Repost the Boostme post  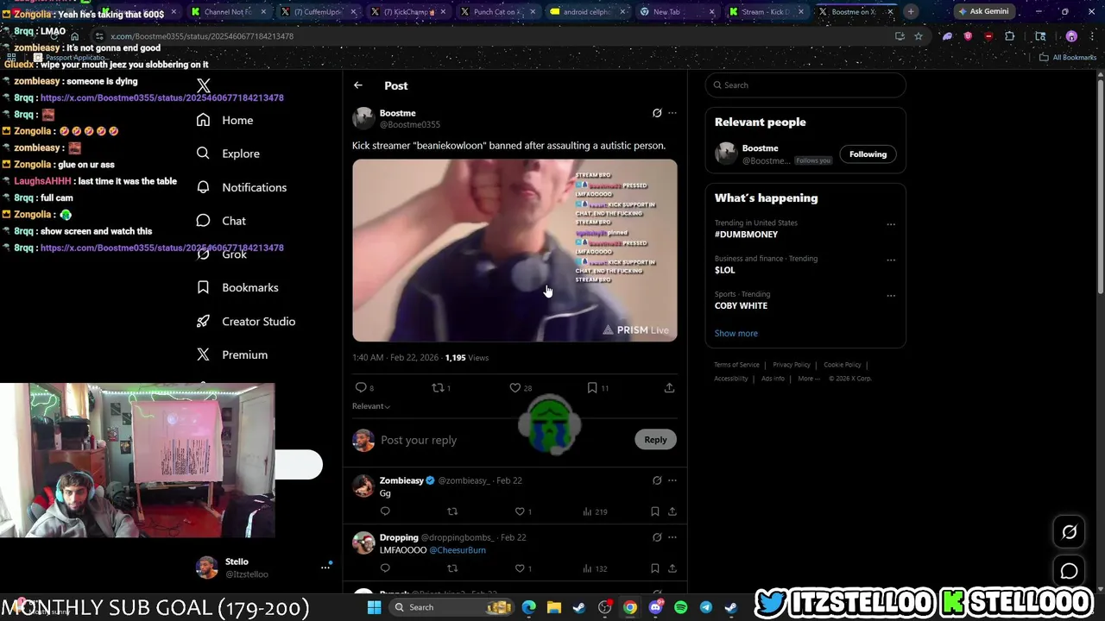point(438,388)
